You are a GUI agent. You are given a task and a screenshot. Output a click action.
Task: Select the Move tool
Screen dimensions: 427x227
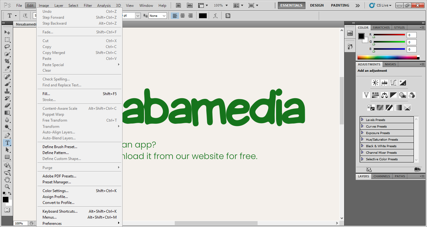(7, 32)
